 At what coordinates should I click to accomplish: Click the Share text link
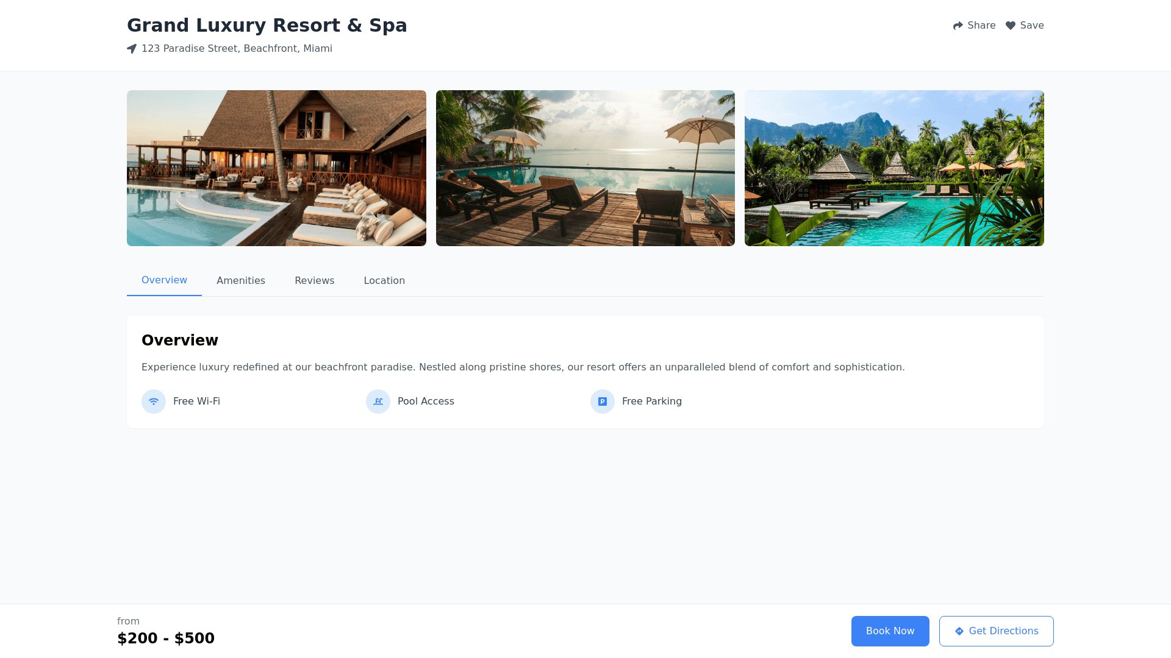coord(981,26)
